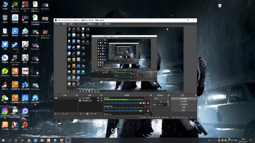Pop out the Sources dock panel
The width and height of the screenshot is (255, 143).
tap(101, 95)
